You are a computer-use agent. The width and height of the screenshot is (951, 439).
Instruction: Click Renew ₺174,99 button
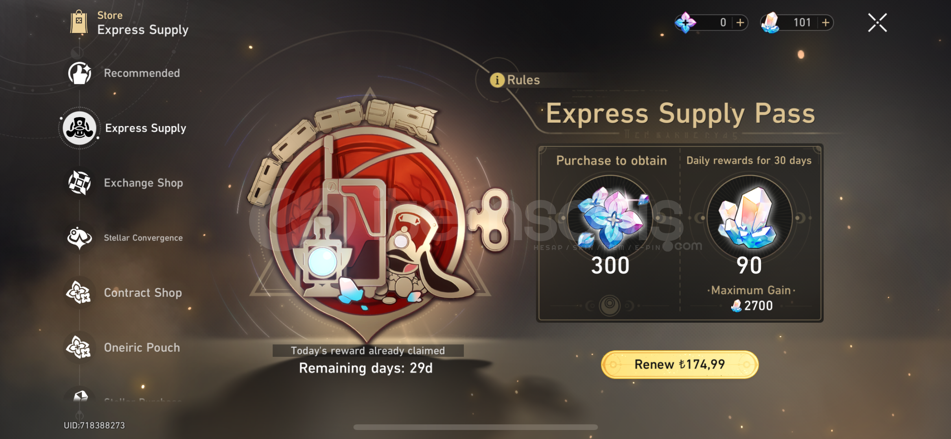pos(680,364)
